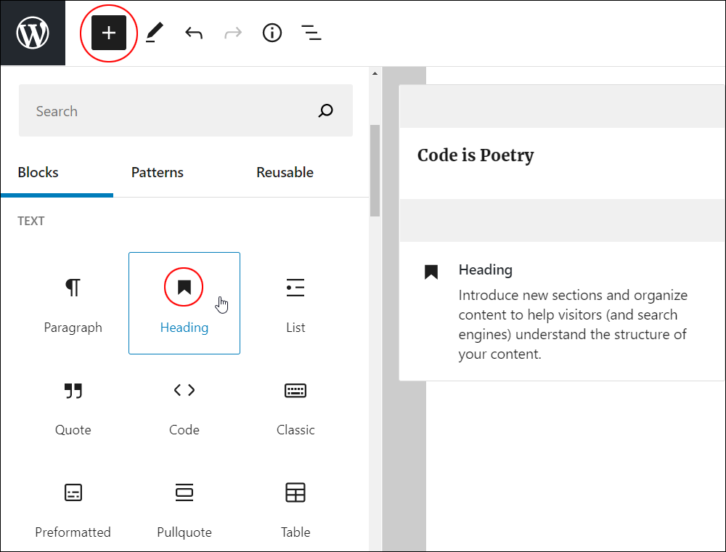
Task: Insert a Heading block
Action: point(184,304)
